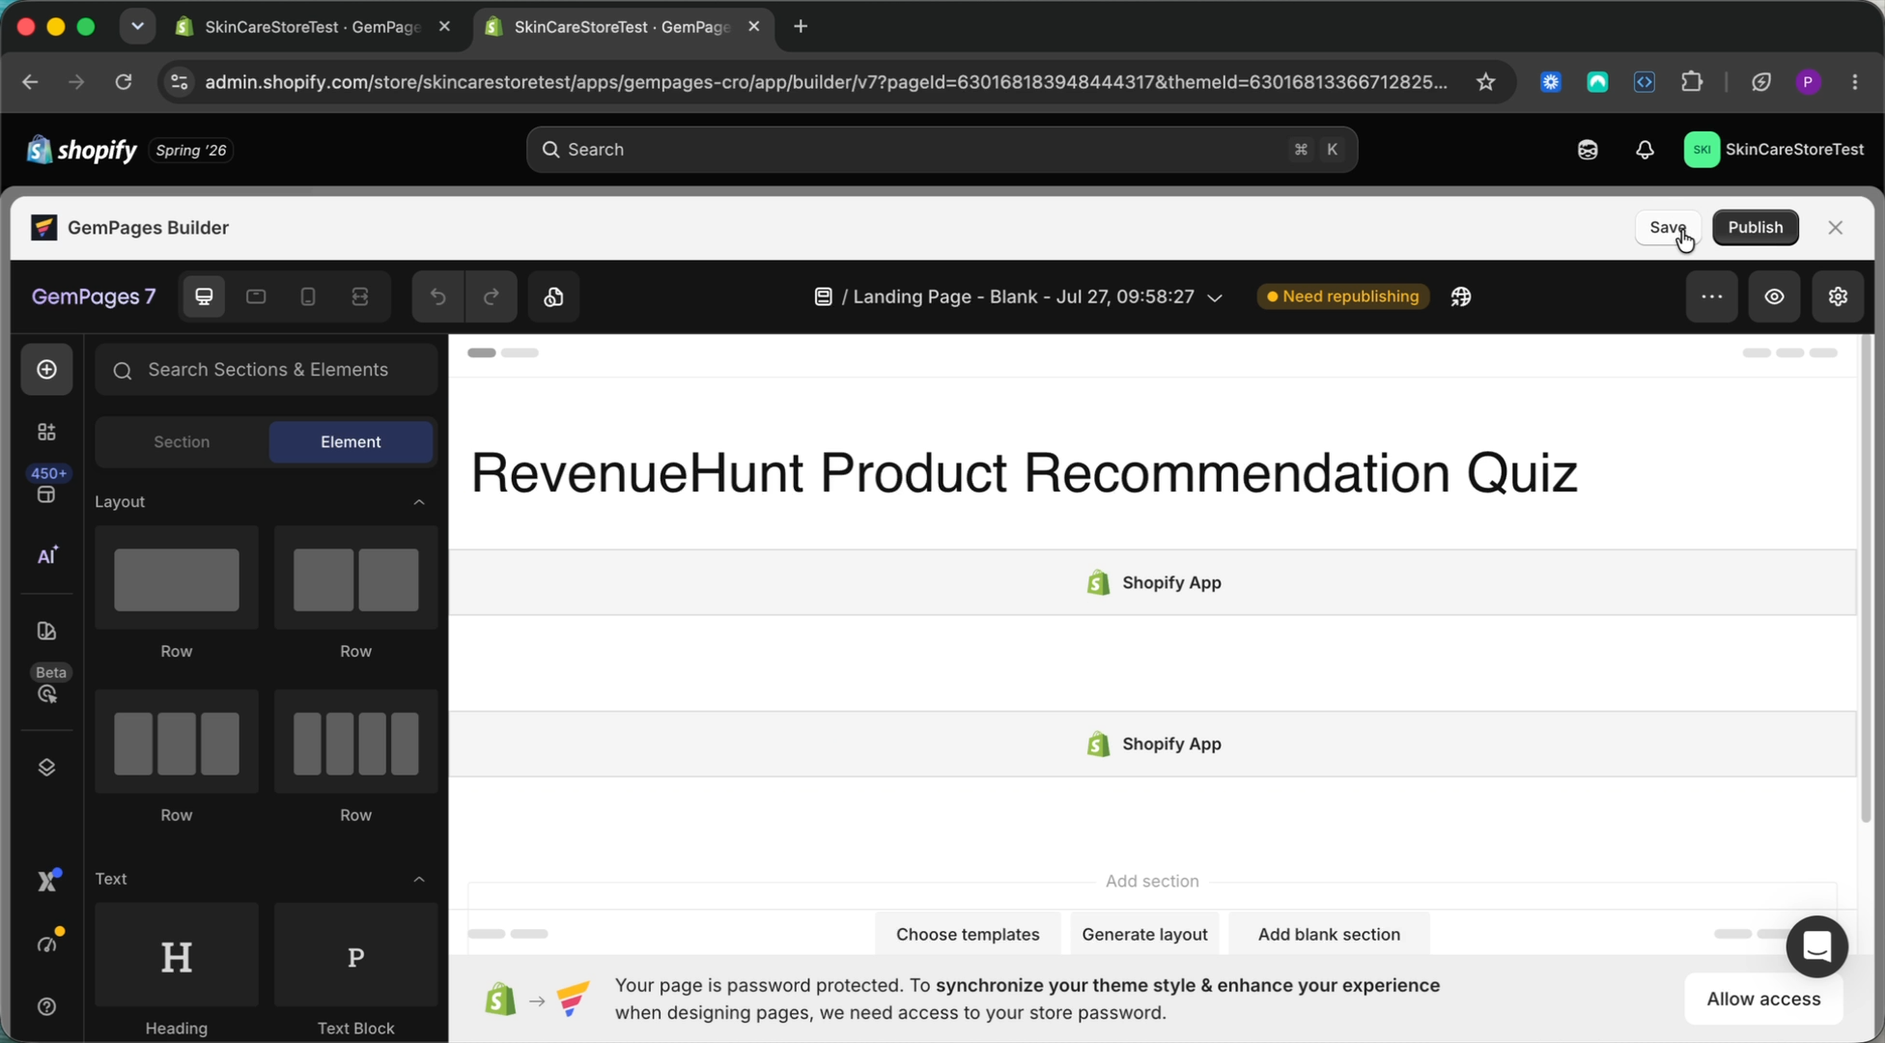Open the add elements plus icon
This screenshot has width=1885, height=1043.
tap(46, 370)
